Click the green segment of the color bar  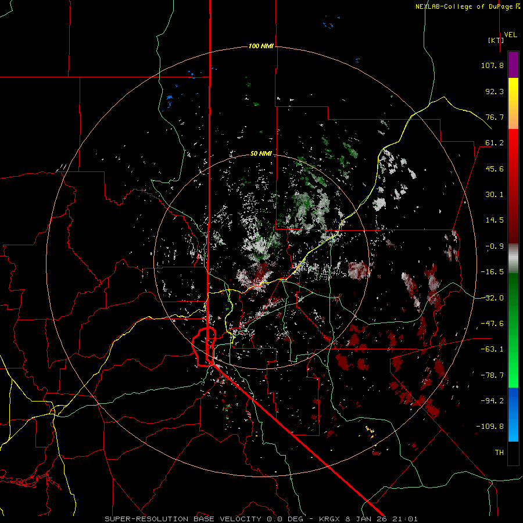(x=513, y=330)
